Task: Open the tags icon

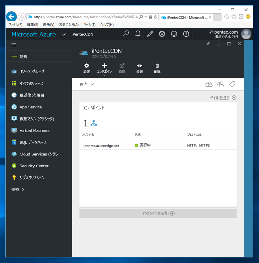Action: tap(232, 84)
